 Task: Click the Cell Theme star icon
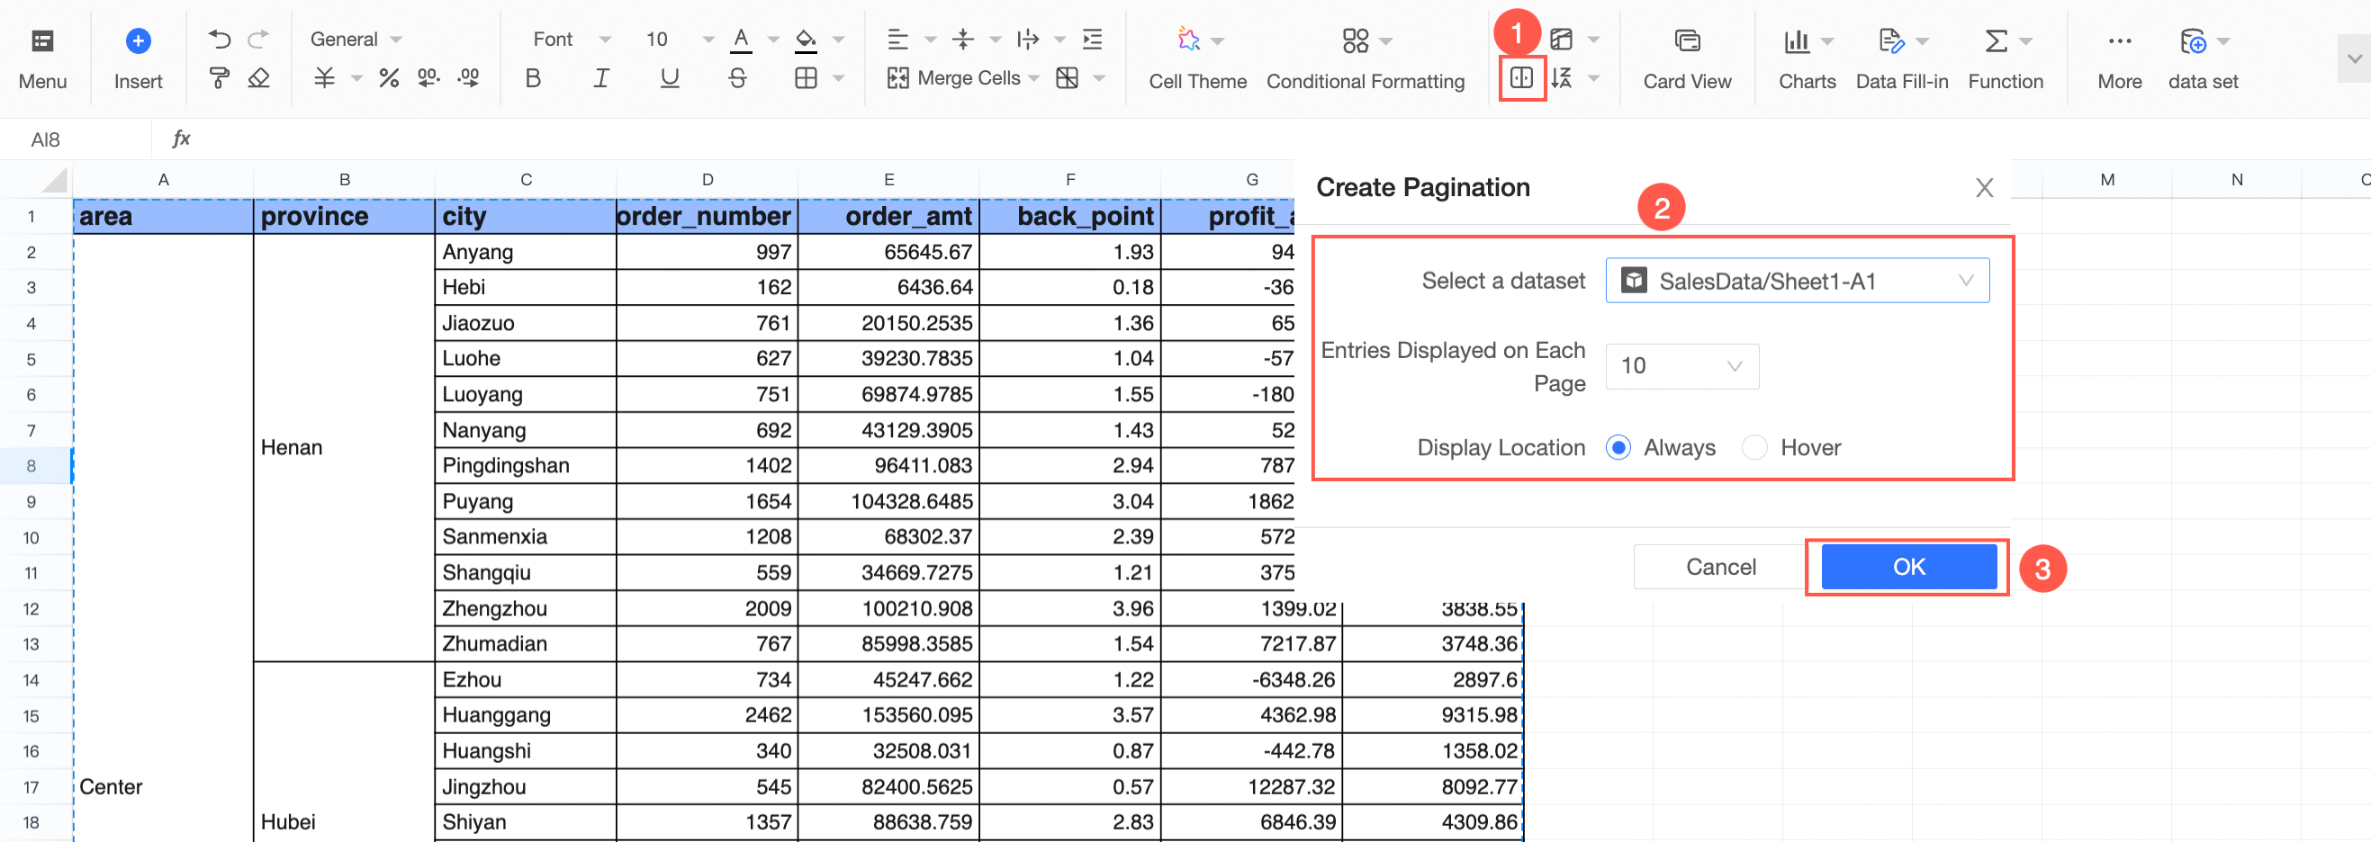point(1188,39)
